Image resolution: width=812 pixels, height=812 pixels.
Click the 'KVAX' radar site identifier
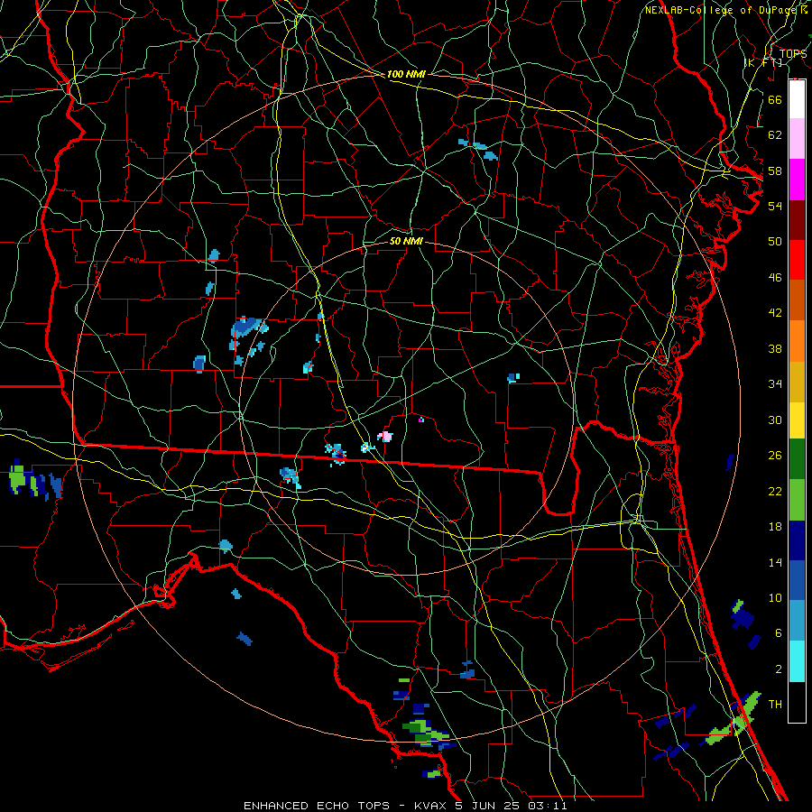pos(431,806)
